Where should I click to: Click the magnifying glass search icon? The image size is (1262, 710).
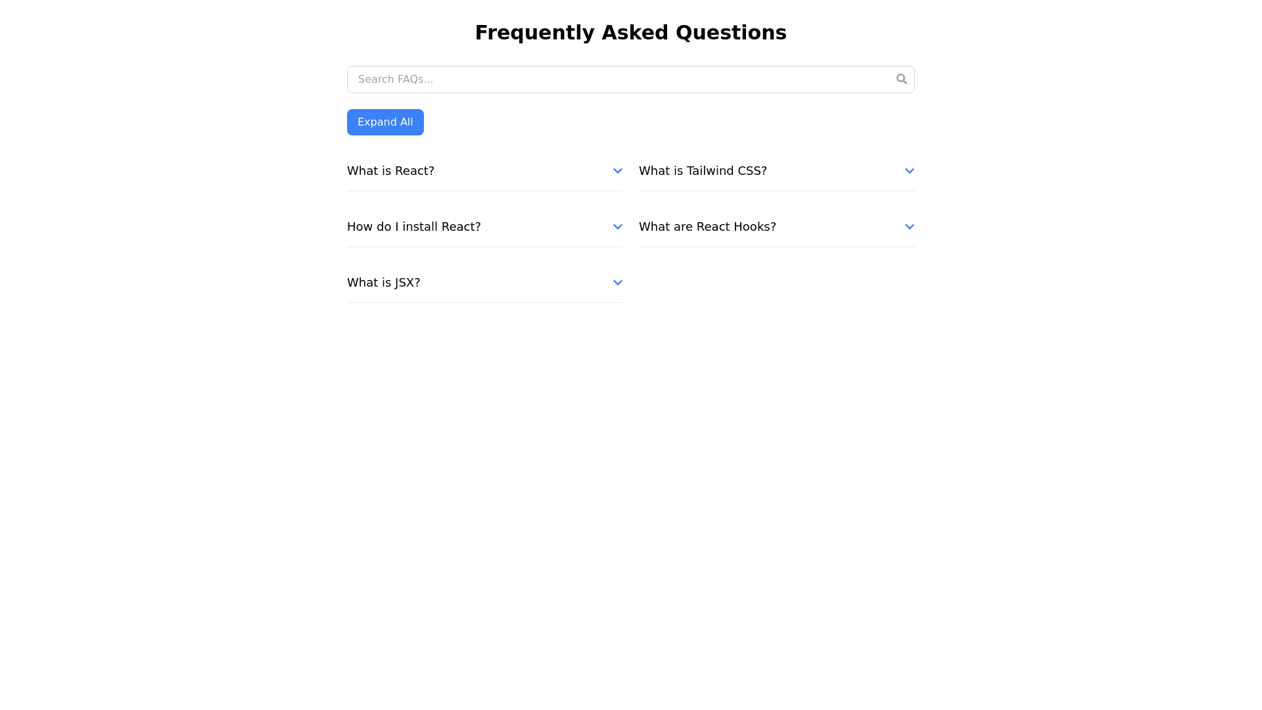(x=901, y=78)
